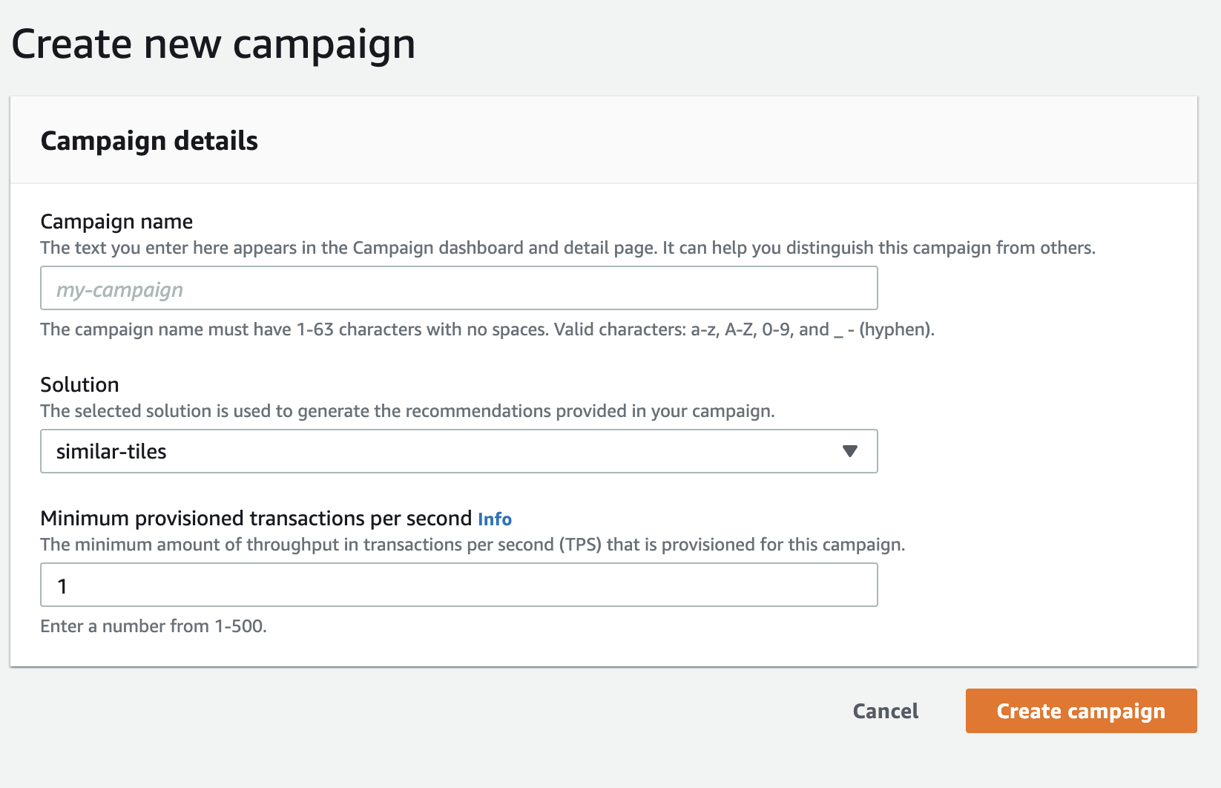Image resolution: width=1221 pixels, height=788 pixels.
Task: Click the "Create new campaign" page heading
Action: pyautogui.click(x=214, y=45)
